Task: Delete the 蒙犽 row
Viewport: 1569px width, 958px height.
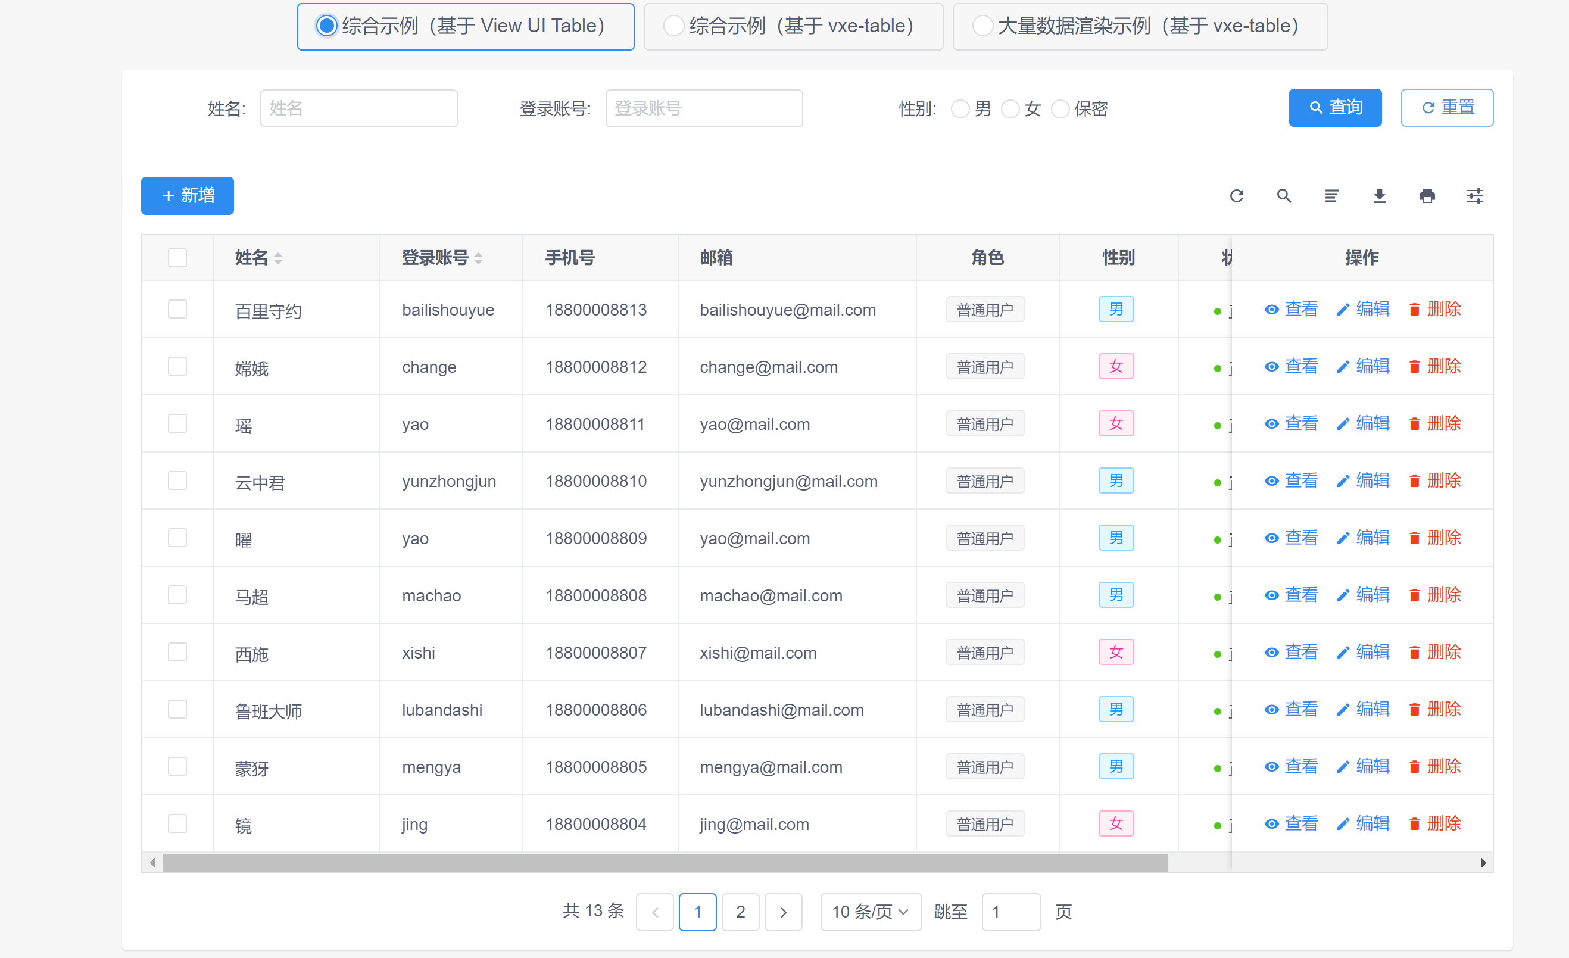Action: pos(1434,767)
